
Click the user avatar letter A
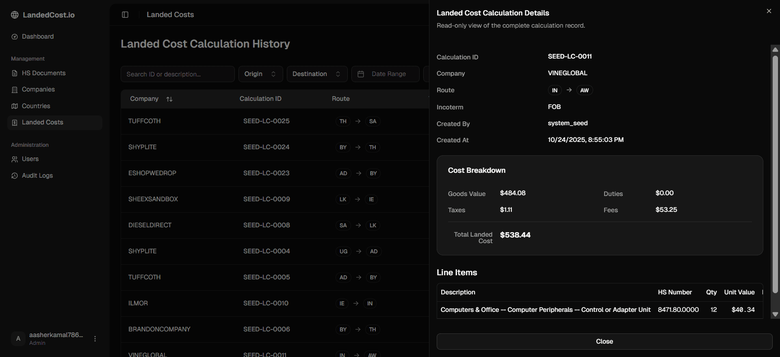coord(18,339)
